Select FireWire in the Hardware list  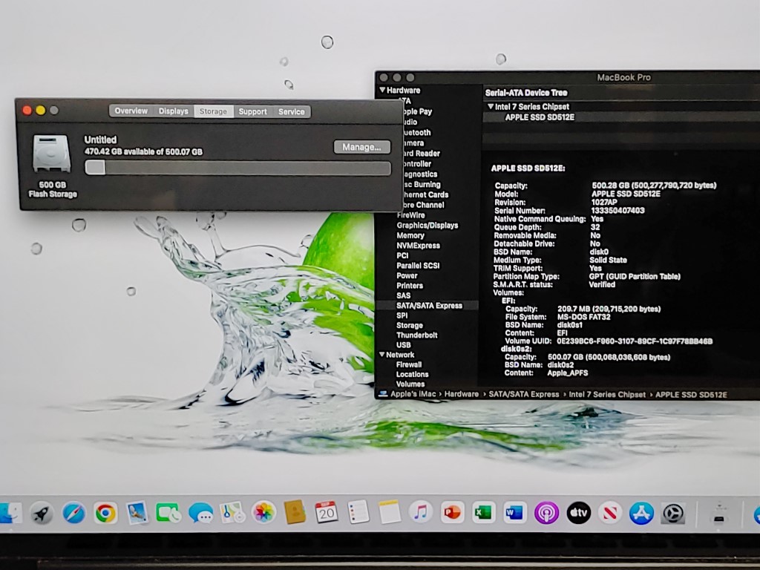point(410,215)
